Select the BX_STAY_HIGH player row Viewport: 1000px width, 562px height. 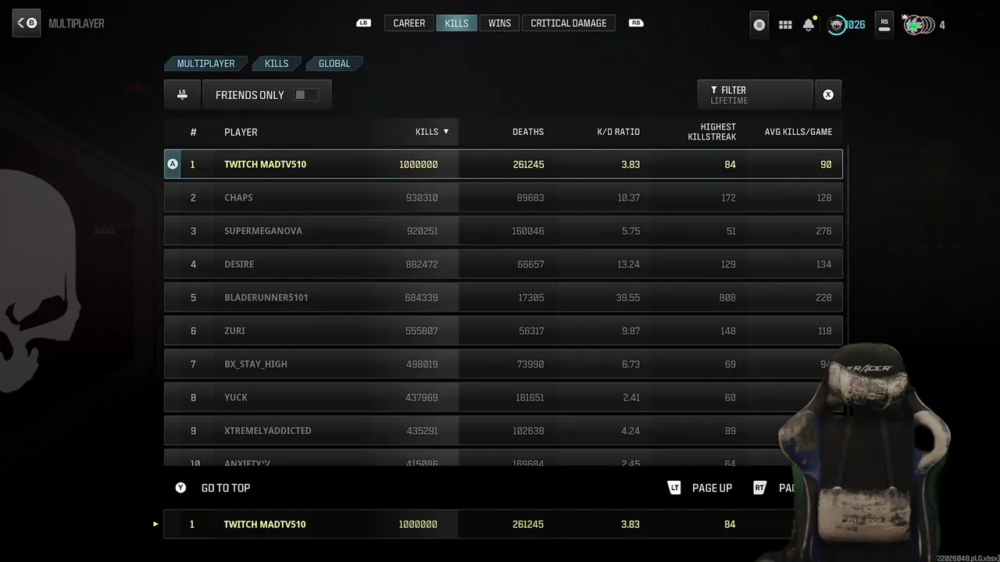(x=503, y=364)
